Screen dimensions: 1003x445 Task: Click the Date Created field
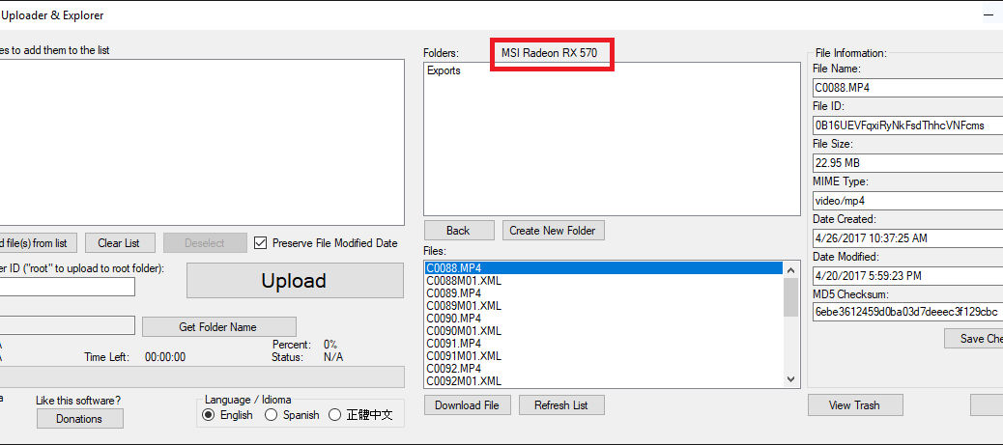pos(907,237)
